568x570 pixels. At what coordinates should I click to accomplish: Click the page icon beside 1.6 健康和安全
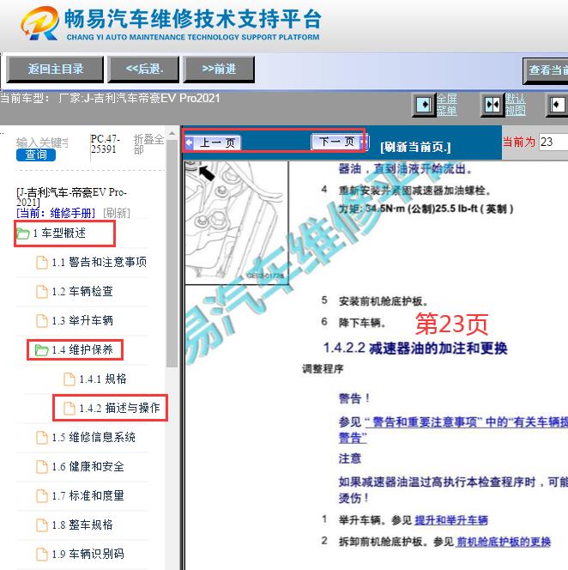[42, 467]
